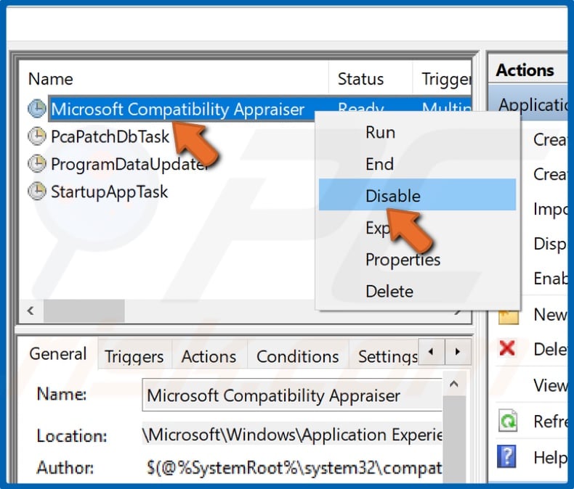Image resolution: width=574 pixels, height=489 pixels.
Task: Click the Delete folder action in Actions pane
Action: click(x=550, y=349)
